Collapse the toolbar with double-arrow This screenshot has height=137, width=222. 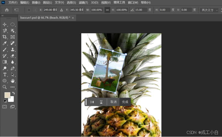point(2,16)
